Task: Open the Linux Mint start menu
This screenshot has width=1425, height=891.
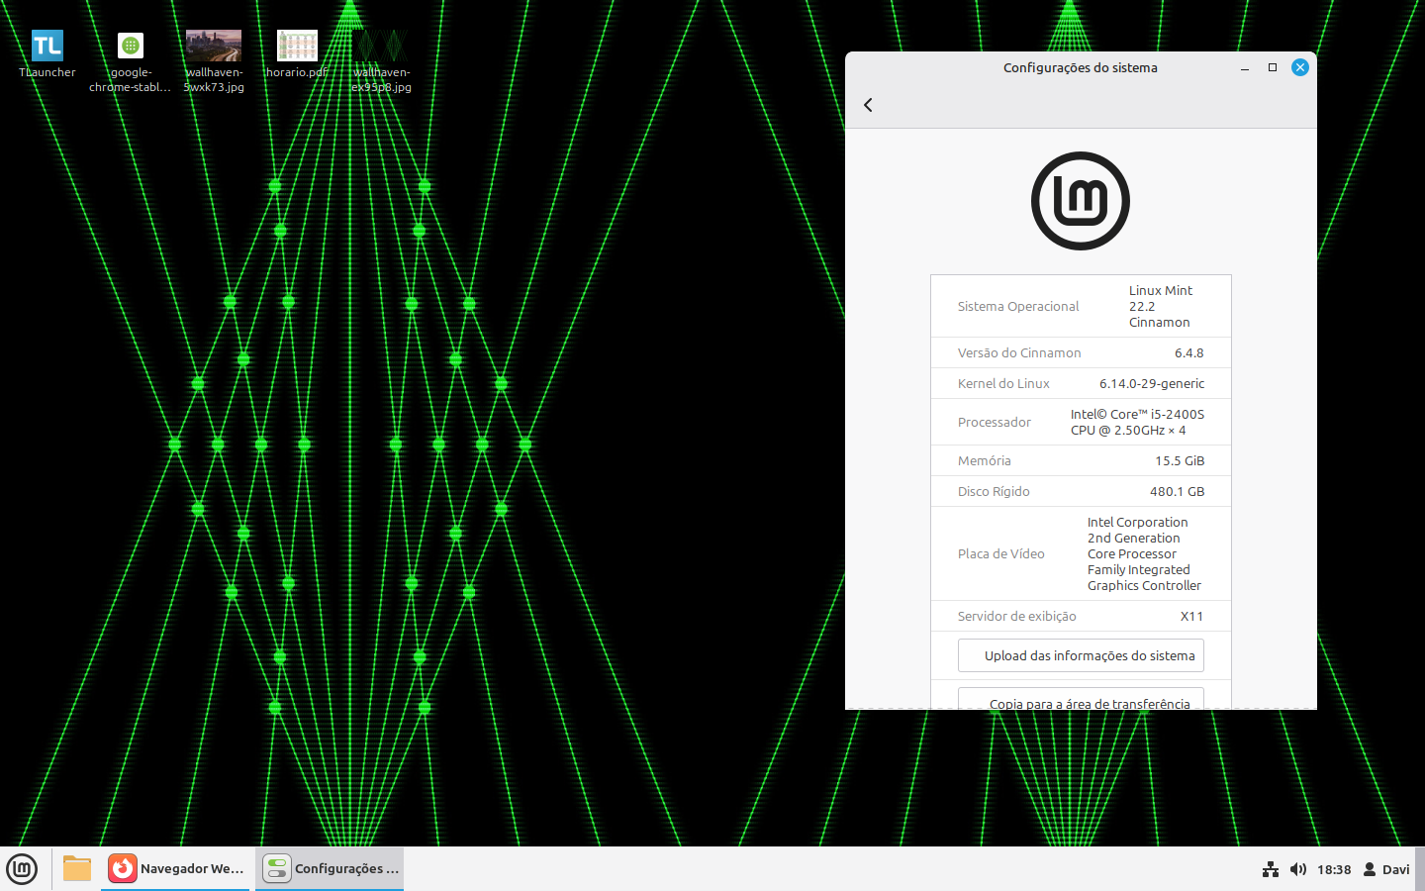Action: 22,868
